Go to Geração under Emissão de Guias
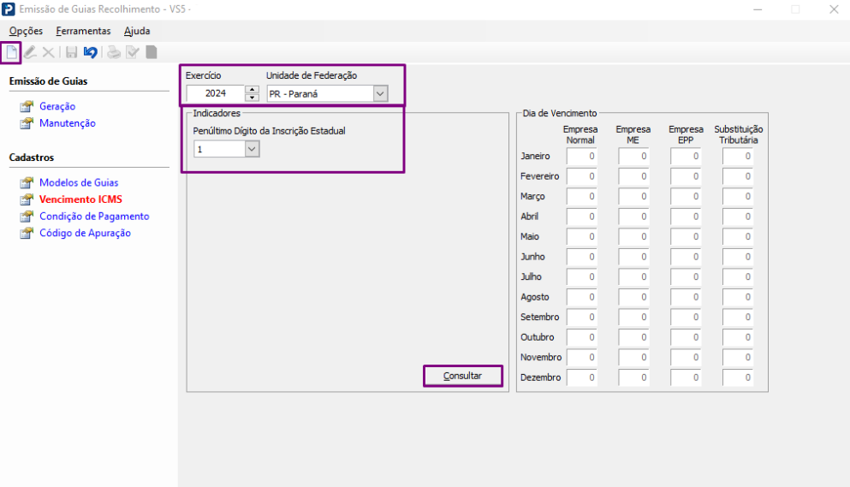850x487 pixels. [x=57, y=106]
